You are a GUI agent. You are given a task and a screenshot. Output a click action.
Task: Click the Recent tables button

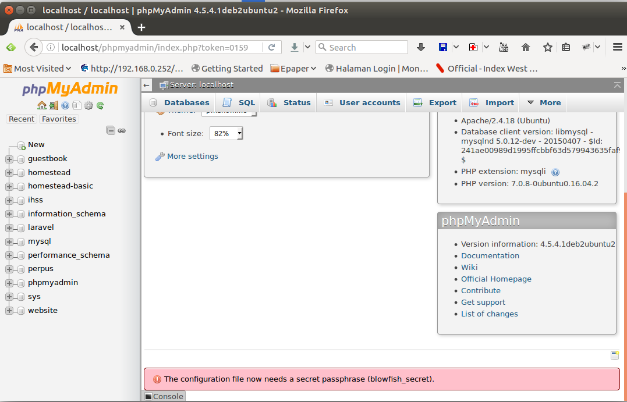(x=22, y=119)
